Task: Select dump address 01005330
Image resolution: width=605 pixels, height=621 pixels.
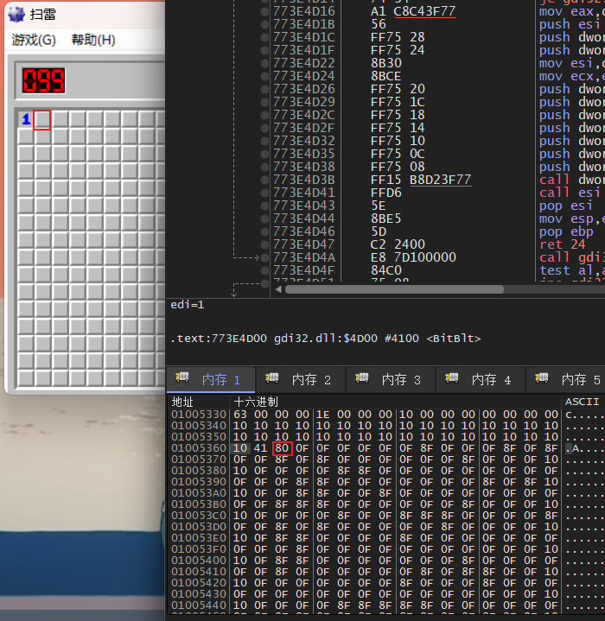Action: [x=199, y=415]
